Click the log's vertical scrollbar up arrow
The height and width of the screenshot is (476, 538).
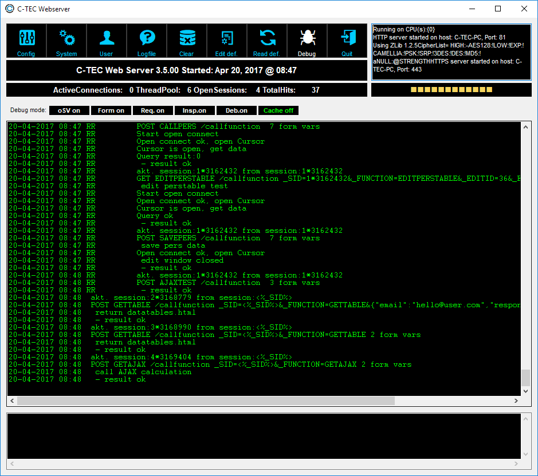[x=525, y=128]
